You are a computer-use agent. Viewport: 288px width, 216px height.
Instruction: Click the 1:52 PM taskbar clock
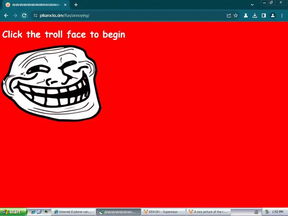coord(278,212)
